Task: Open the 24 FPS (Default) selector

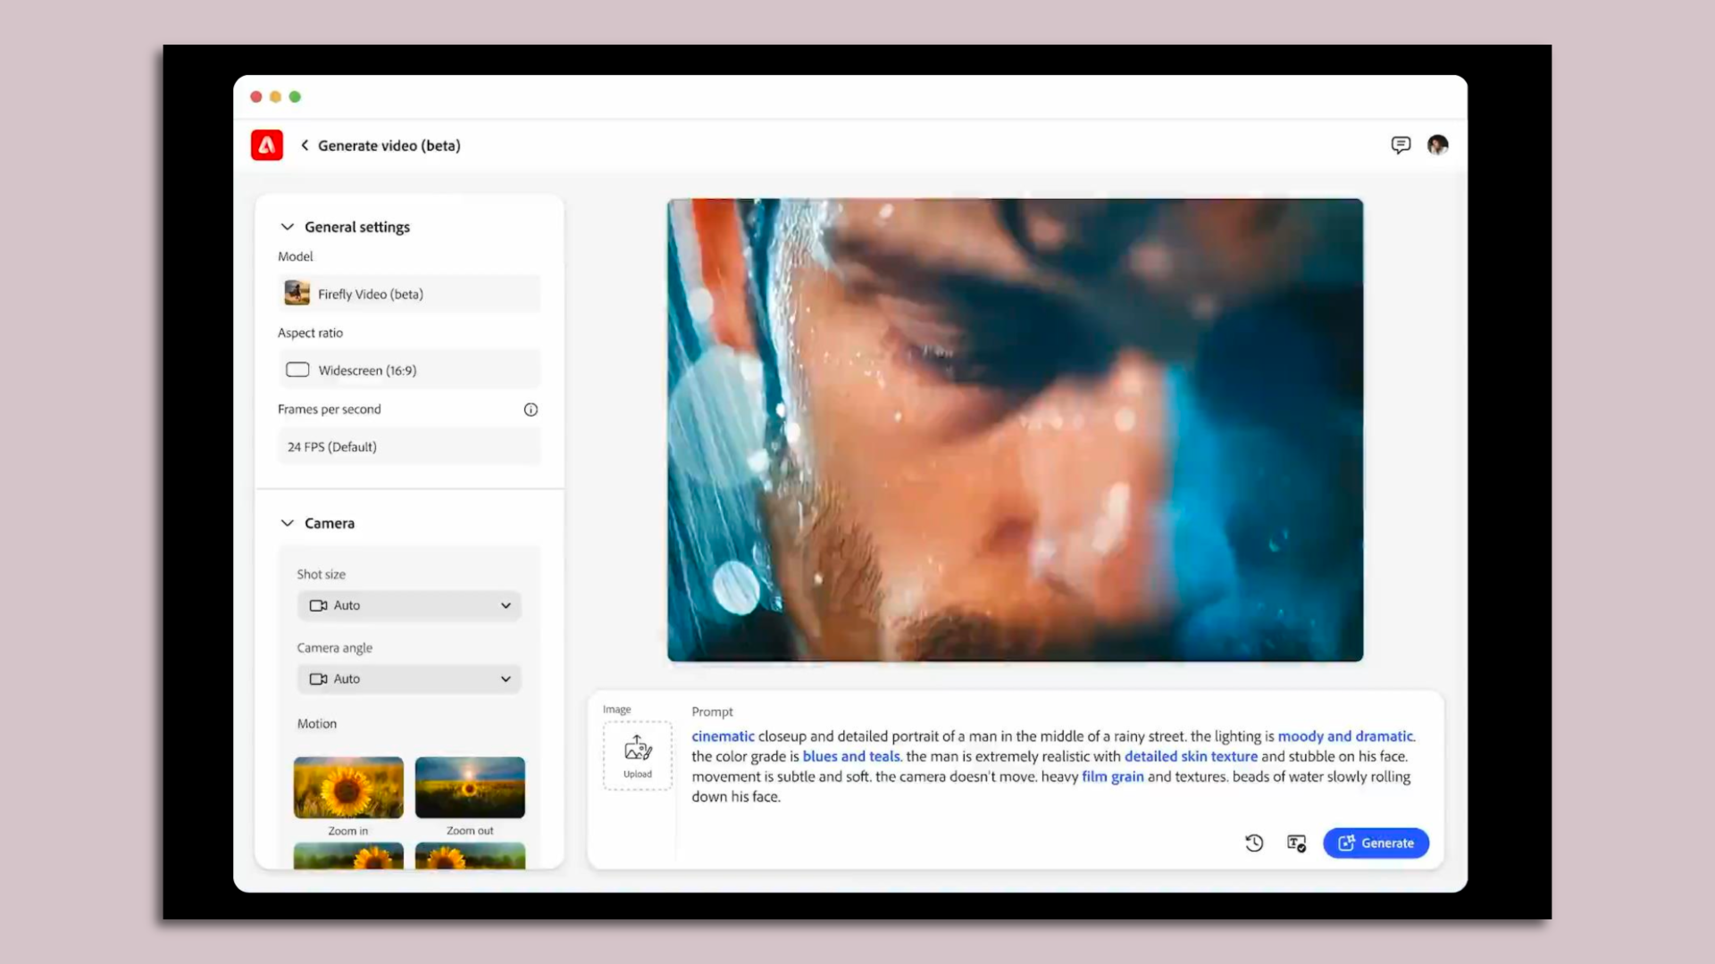Action: (408, 446)
